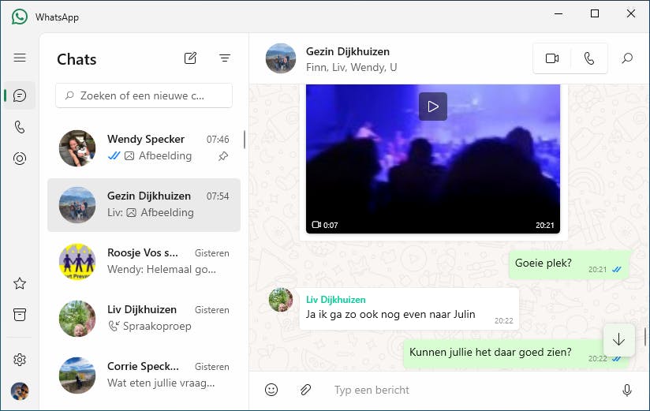Maximize the WhatsApp window
650x411 pixels.
(x=595, y=13)
